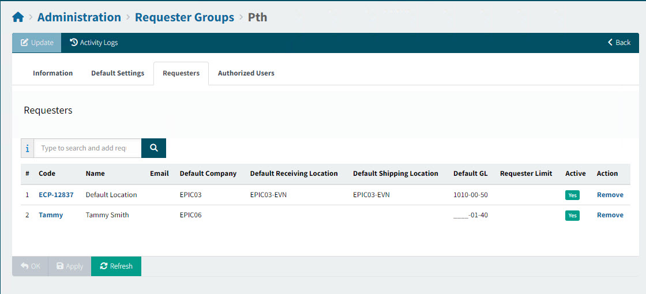Go to the home page via house icon
Screen dimensions: 646x294
pyautogui.click(x=18, y=17)
